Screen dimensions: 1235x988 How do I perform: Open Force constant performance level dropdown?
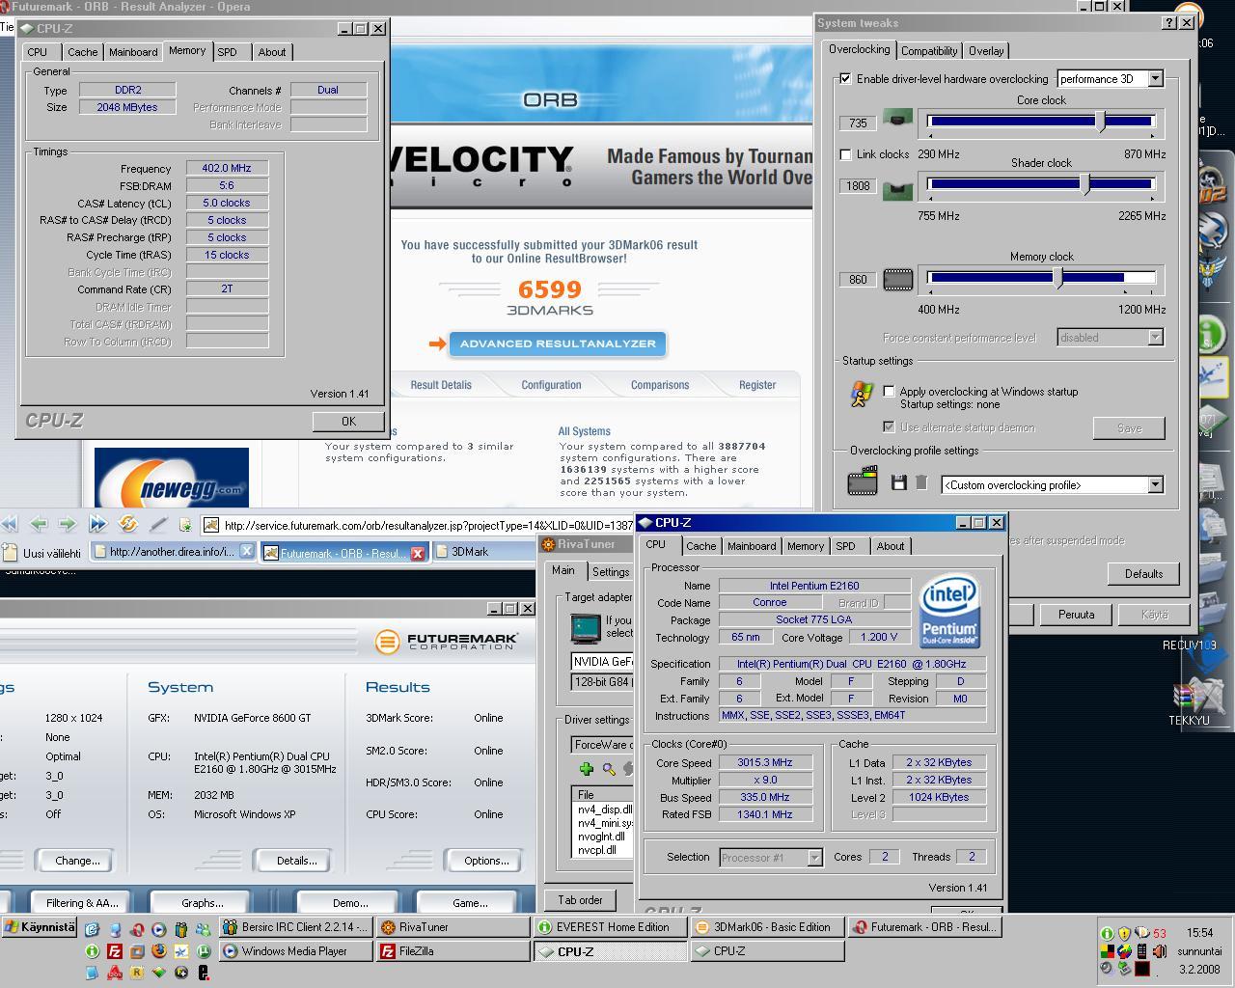(1155, 337)
